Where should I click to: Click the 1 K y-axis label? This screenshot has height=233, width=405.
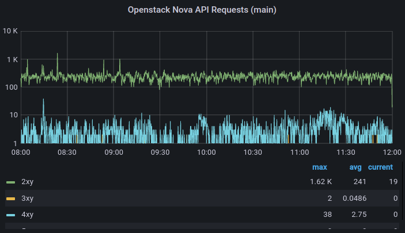click(12, 60)
